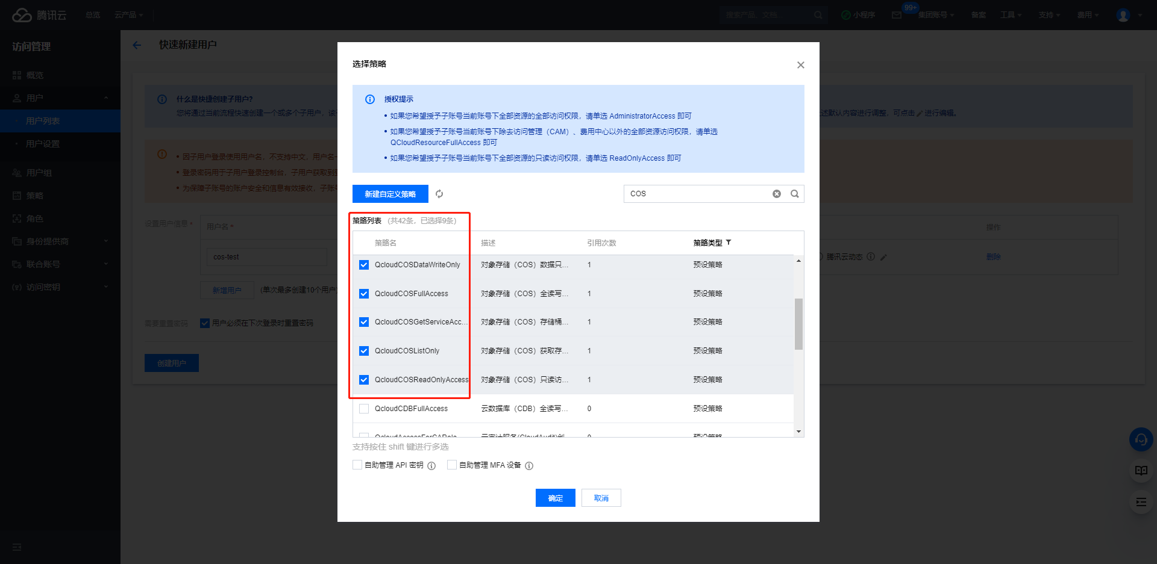
Task: Click the 删除 link in user row
Action: (994, 257)
